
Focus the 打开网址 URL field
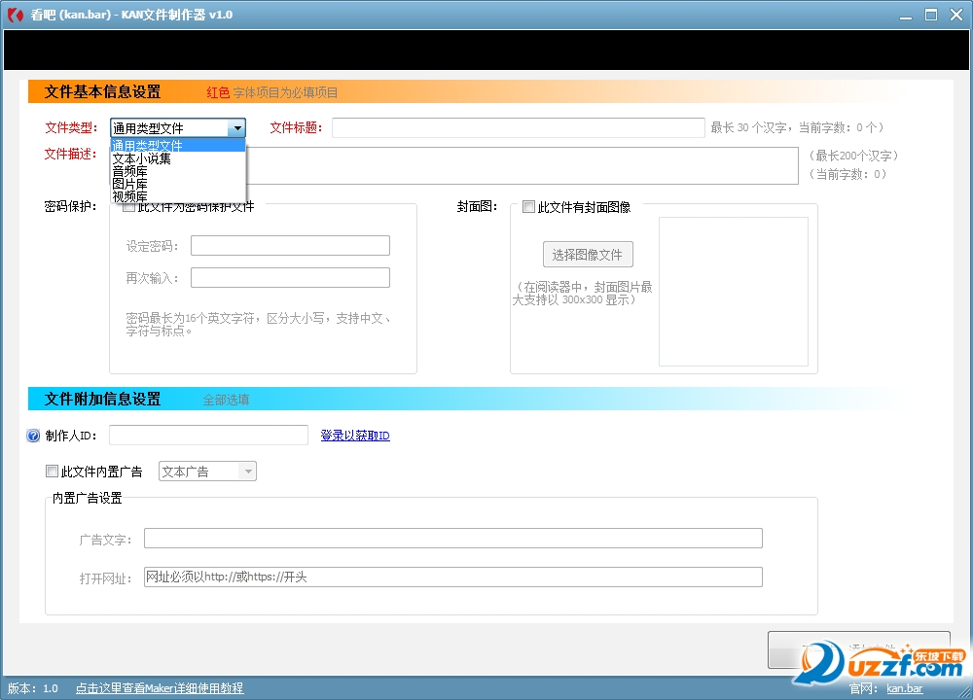coord(453,577)
